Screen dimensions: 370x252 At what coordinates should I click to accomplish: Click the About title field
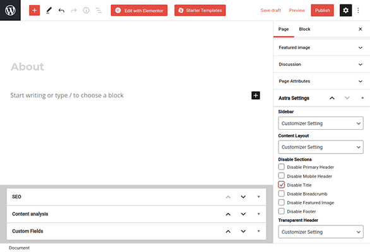[27, 67]
